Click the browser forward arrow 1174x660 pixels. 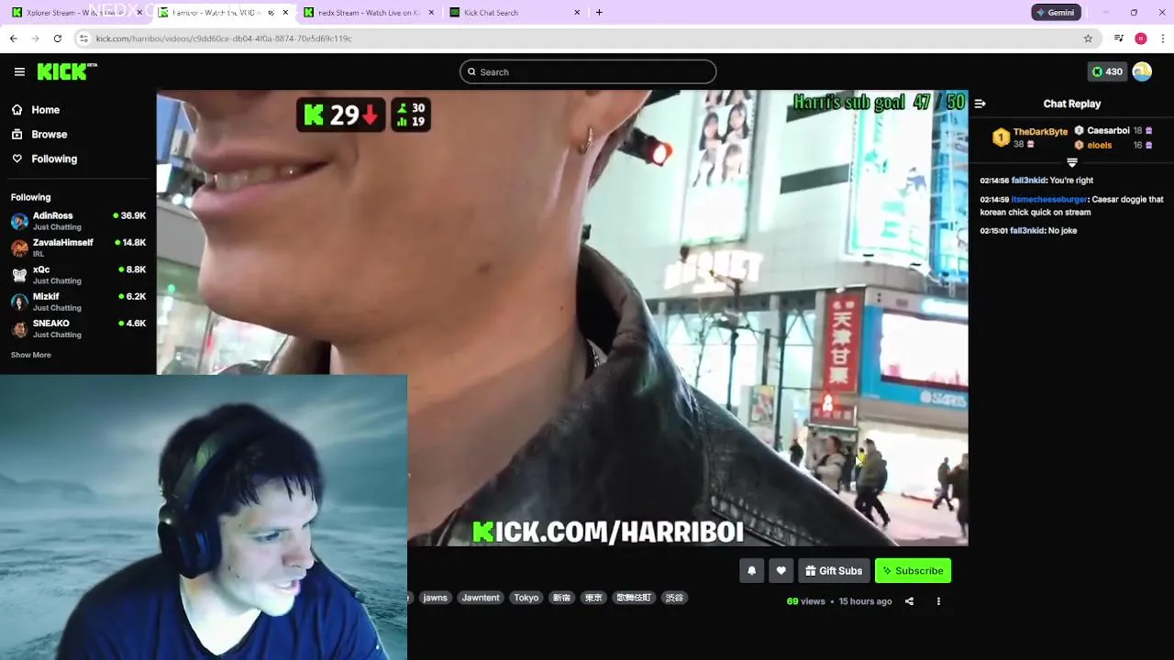coord(35,38)
